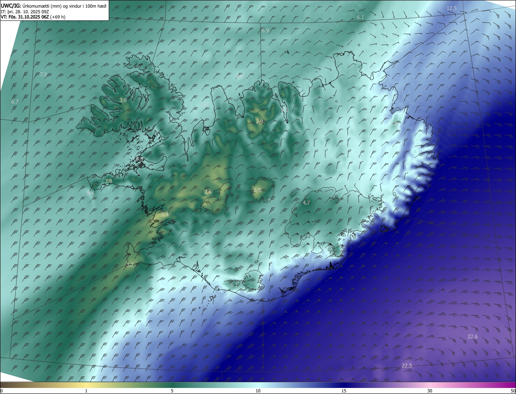Click the 2.4 value label on the map
Viewport: 516px width, 394px height.
coord(165,215)
